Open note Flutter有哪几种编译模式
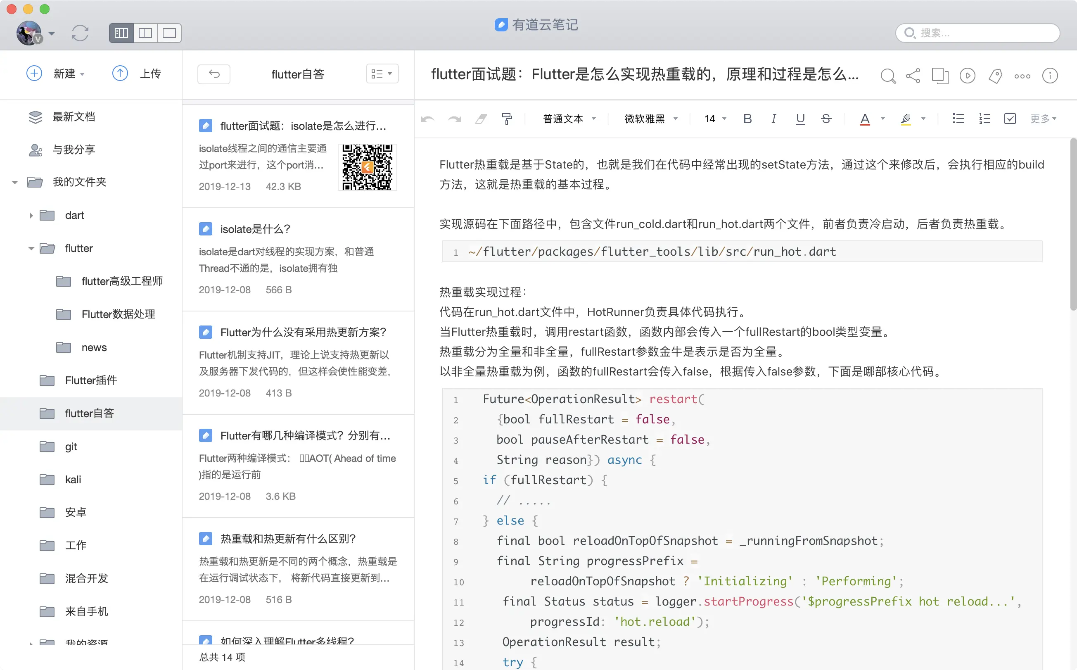Screen dimensions: 1077x670 click(x=298, y=466)
